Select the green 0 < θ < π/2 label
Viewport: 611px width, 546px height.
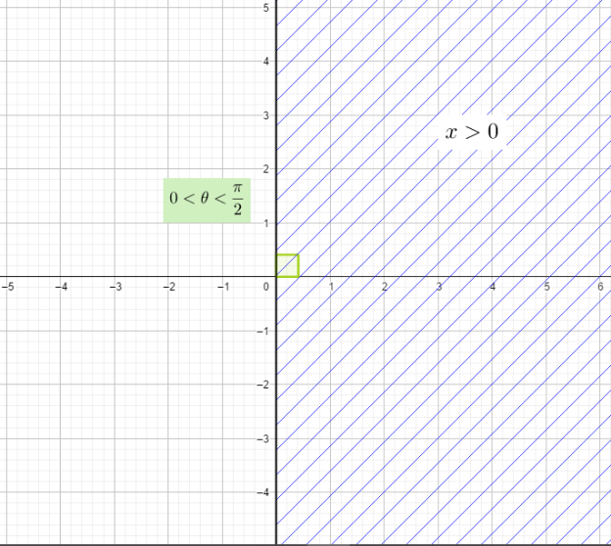(205, 200)
